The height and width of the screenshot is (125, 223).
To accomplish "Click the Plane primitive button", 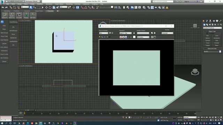I will point(217,45).
